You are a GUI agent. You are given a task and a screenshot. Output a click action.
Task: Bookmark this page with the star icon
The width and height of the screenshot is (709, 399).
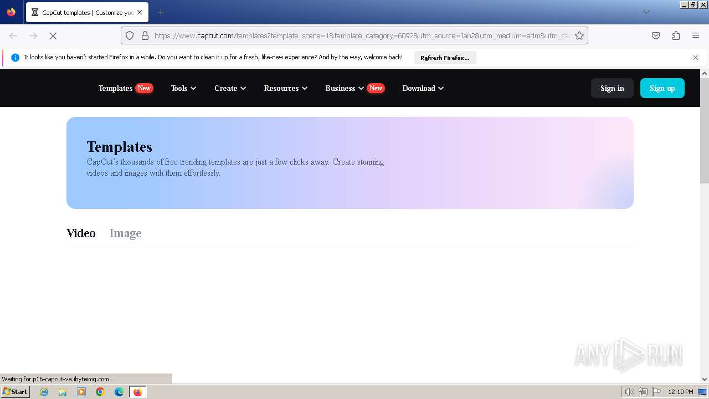pyautogui.click(x=579, y=35)
